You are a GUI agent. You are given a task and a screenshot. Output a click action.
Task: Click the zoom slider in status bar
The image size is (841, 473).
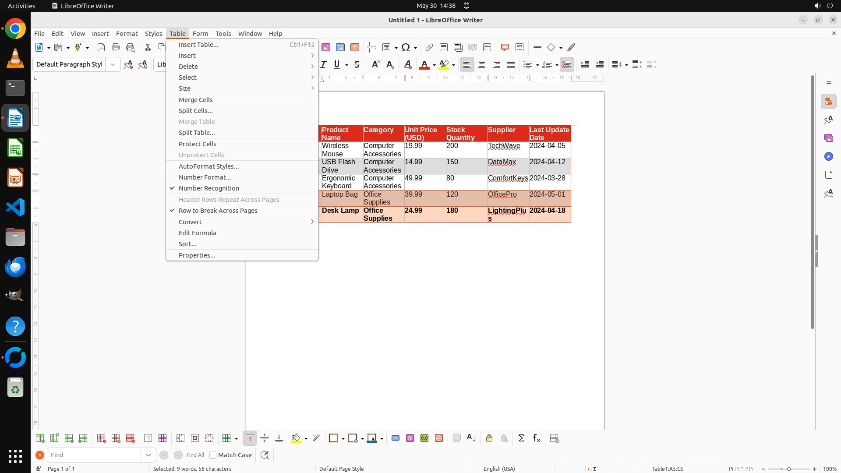pyautogui.click(x=788, y=469)
